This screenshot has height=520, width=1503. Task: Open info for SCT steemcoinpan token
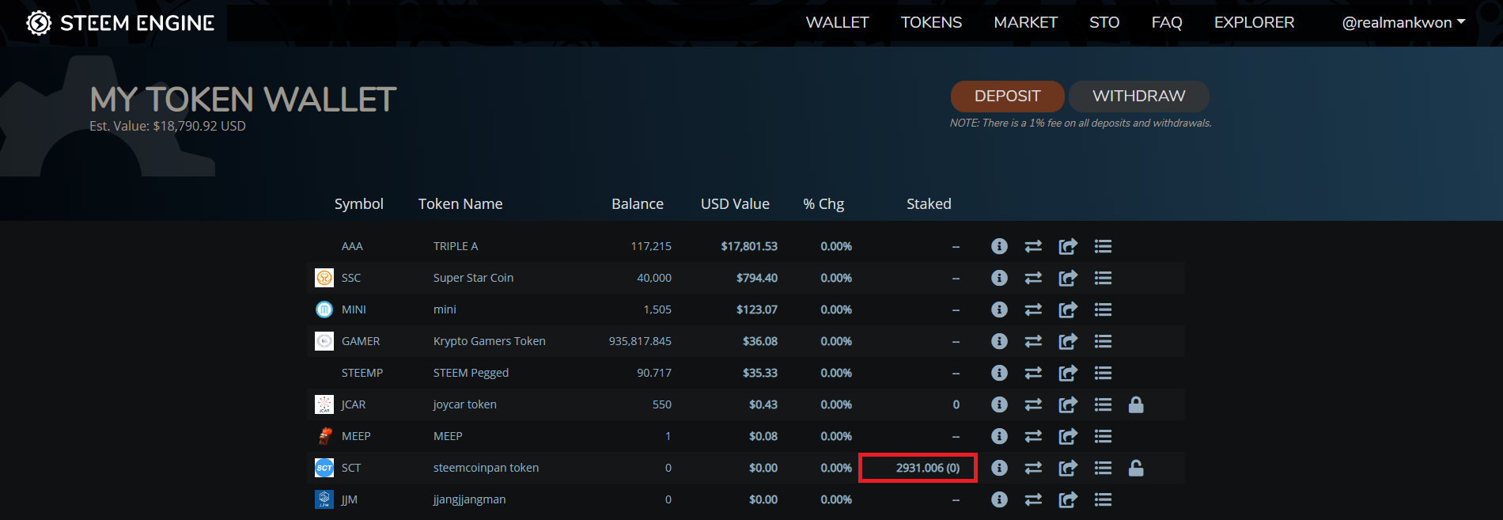pos(999,468)
